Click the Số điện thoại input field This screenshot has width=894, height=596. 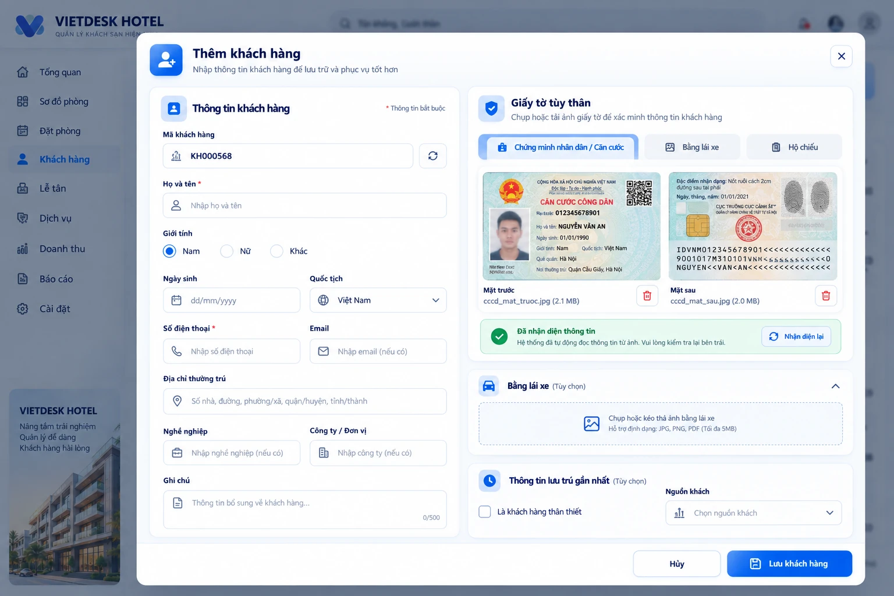(x=232, y=352)
